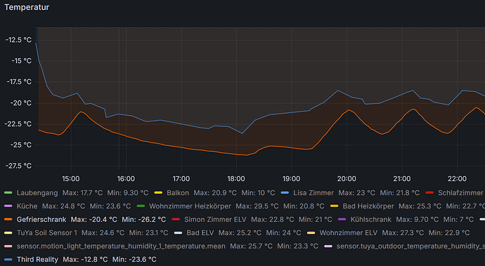
Task: Click Gefrierschrank "Min: -26.2 °C" value
Action: [144, 220]
